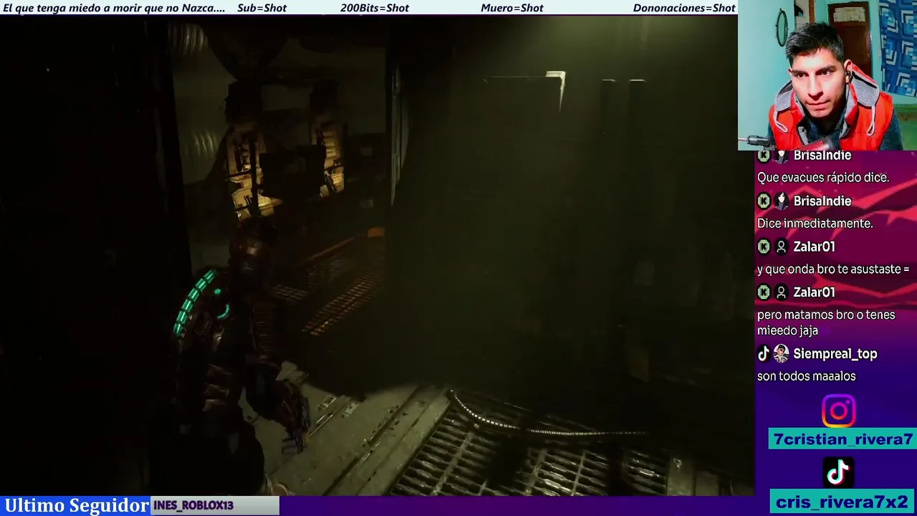Viewport: 917px width, 516px height.
Task: Click chat message 'y que onda bro te asustaste ='
Action: click(x=832, y=269)
